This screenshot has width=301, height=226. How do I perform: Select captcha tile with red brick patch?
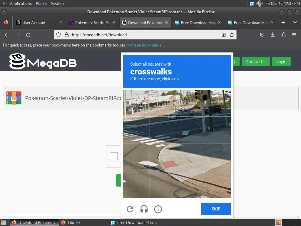coord(163,157)
